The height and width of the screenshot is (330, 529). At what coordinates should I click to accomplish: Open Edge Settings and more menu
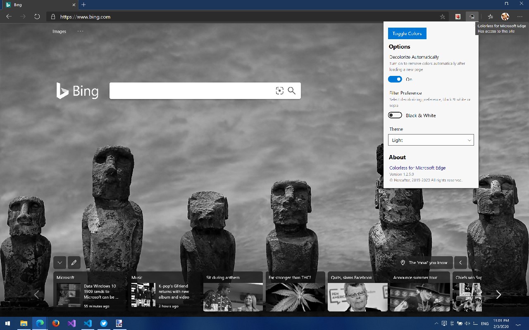520,17
